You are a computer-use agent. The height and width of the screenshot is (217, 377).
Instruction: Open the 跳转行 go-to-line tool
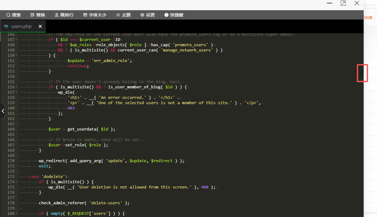(x=64, y=15)
